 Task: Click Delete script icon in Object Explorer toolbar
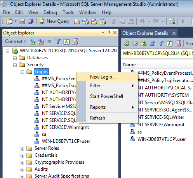click(75, 41)
